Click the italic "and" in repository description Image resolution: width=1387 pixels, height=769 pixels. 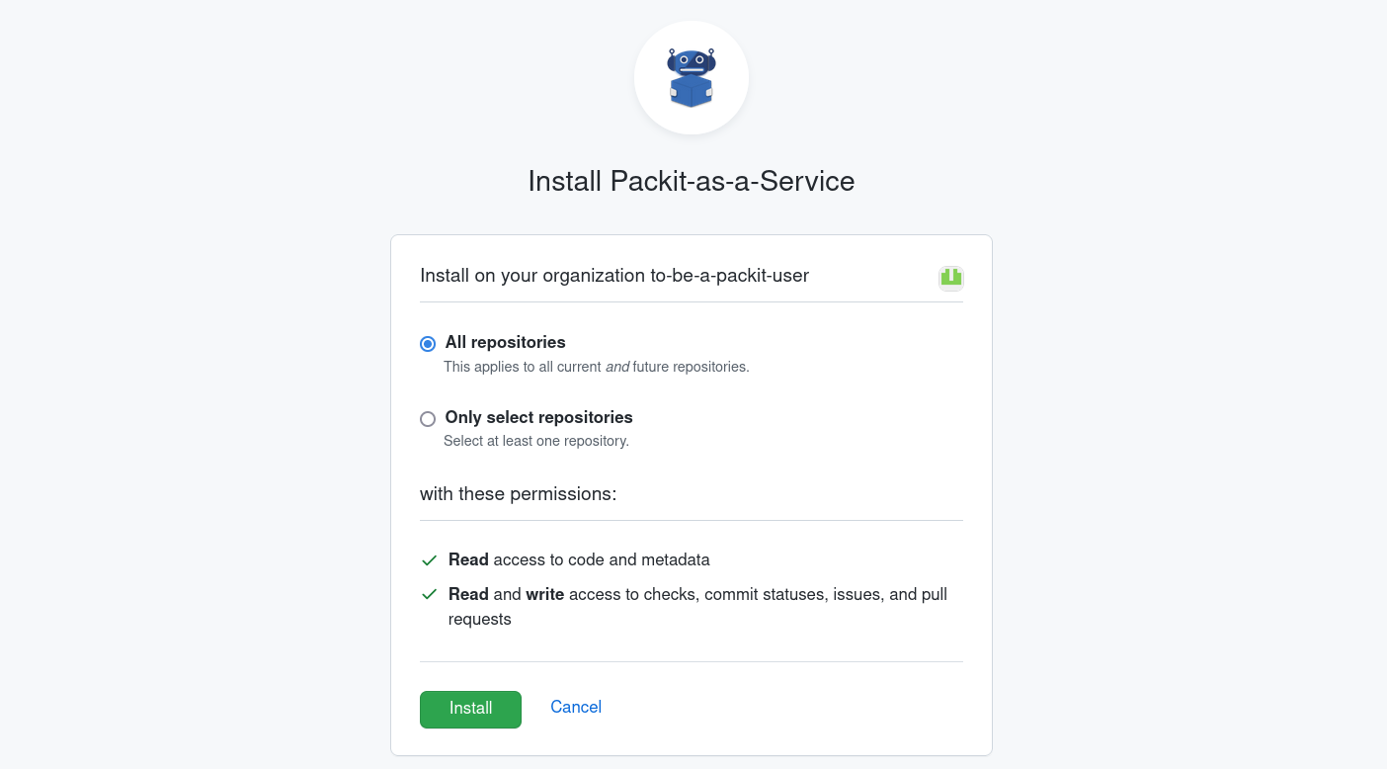pyautogui.click(x=617, y=367)
